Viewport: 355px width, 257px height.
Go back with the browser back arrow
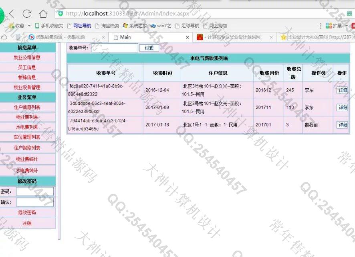coord(12,14)
